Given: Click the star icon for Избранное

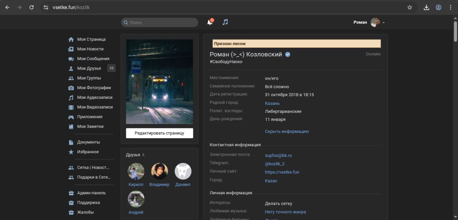Looking at the screenshot, I should (x=71, y=152).
